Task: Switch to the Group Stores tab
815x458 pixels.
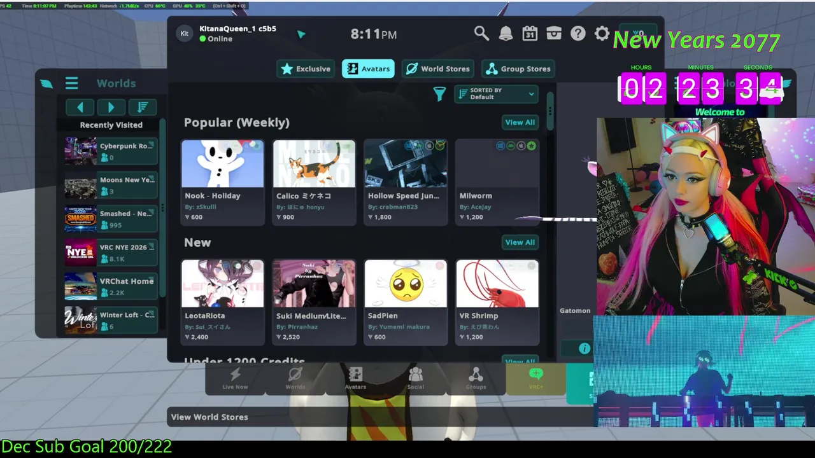Action: tap(518, 69)
